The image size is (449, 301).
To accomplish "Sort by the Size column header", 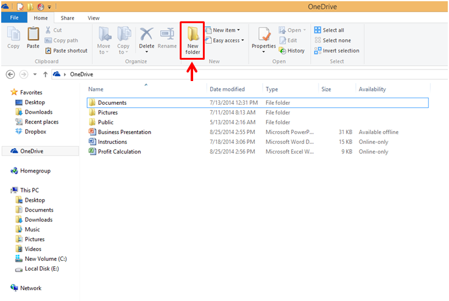I will [x=326, y=89].
